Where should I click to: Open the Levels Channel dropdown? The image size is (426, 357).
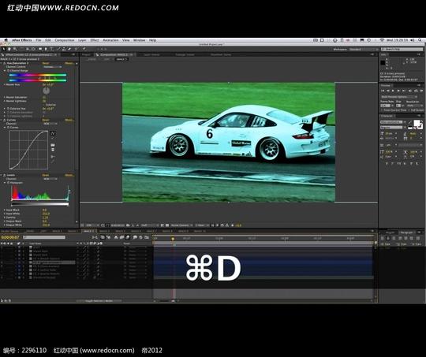[50, 179]
